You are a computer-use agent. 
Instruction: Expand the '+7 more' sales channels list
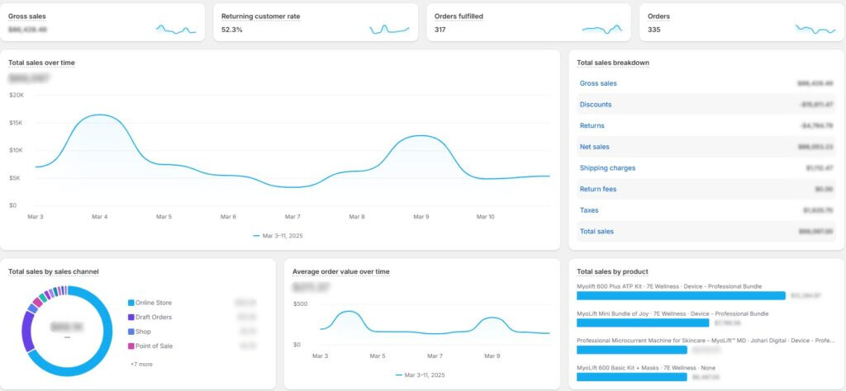(140, 364)
